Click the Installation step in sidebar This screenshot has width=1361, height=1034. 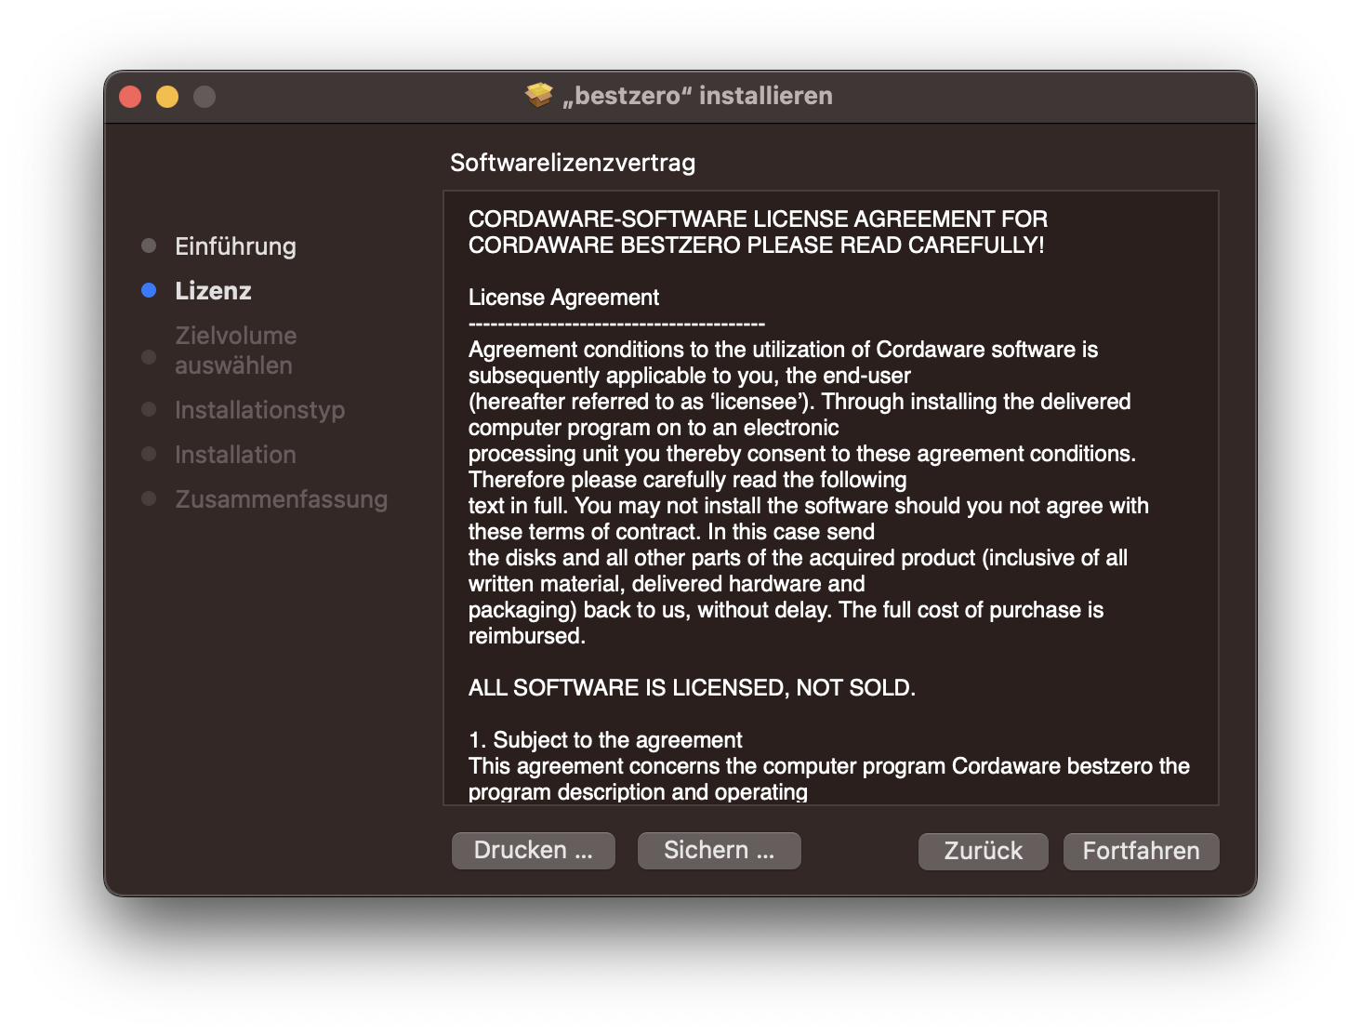pos(235,455)
